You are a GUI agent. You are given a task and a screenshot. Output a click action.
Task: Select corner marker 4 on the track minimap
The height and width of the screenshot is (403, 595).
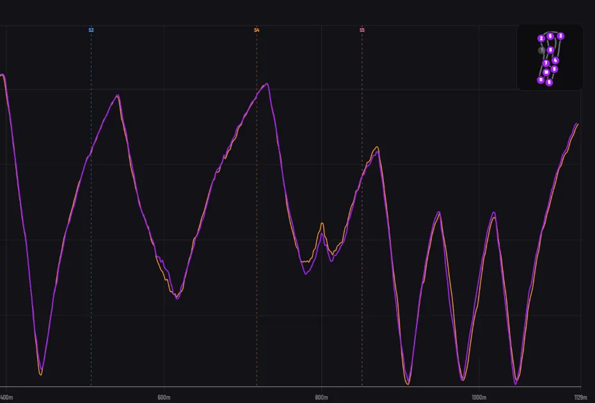click(555, 60)
